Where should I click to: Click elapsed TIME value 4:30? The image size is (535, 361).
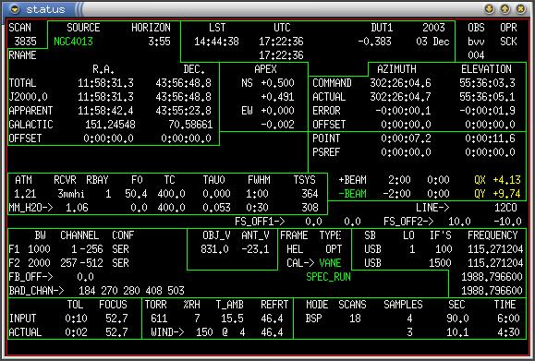point(508,332)
